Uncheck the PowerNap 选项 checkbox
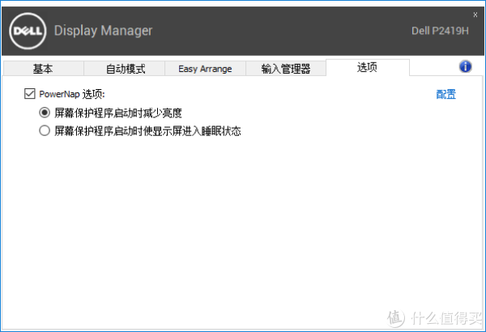Viewport: 486px width, 332px height. tap(30, 94)
